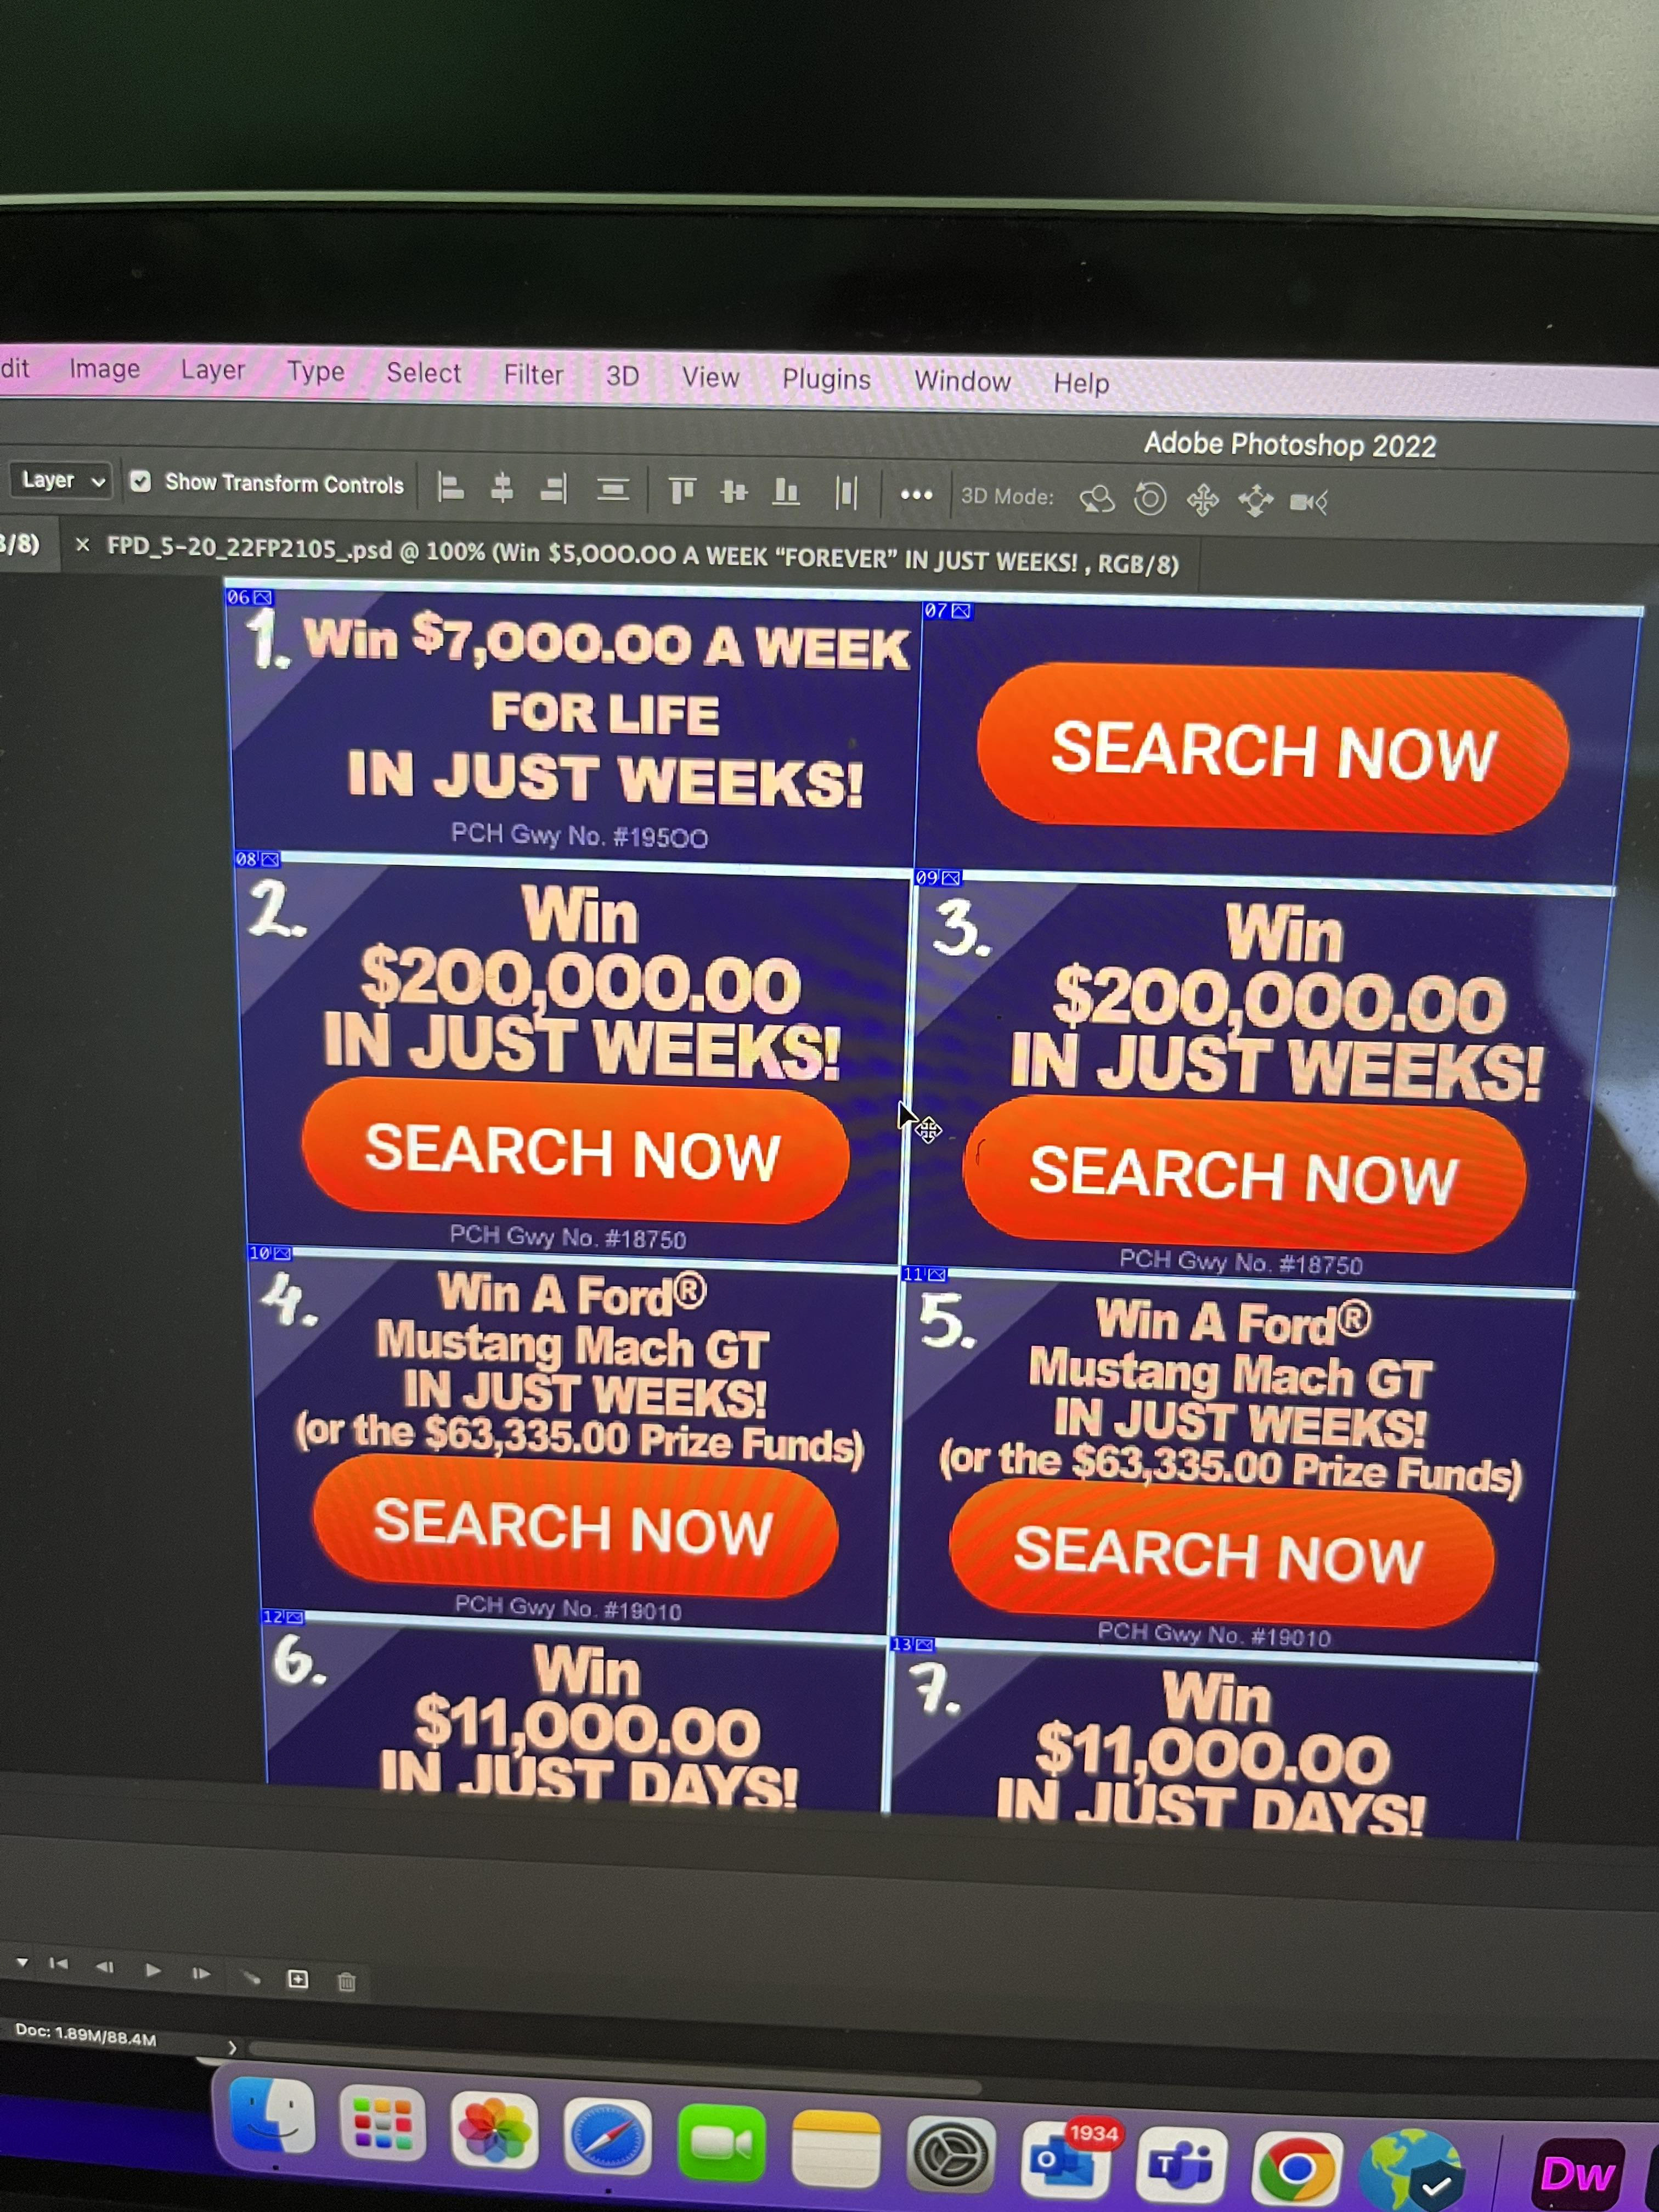
Task: Open Safari from the Dock
Action: (607, 2137)
